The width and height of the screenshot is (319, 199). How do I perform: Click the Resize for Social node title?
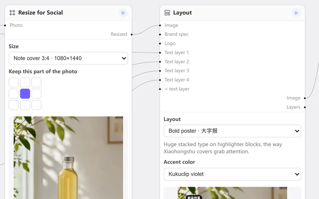(41, 13)
